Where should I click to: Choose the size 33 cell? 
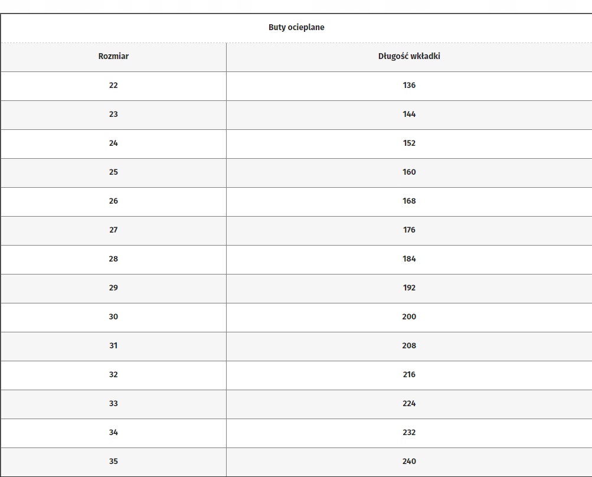coord(113,404)
